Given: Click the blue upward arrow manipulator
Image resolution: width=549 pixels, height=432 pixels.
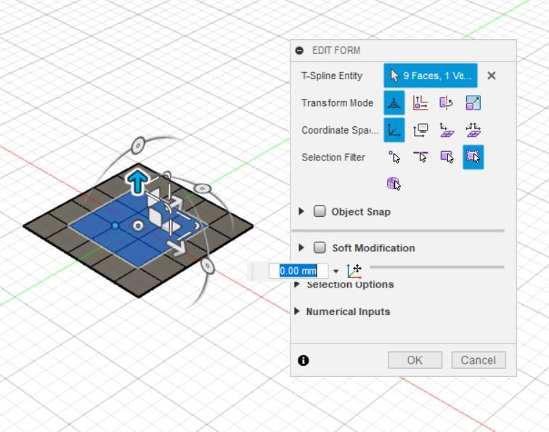Looking at the screenshot, I should pyautogui.click(x=137, y=182).
